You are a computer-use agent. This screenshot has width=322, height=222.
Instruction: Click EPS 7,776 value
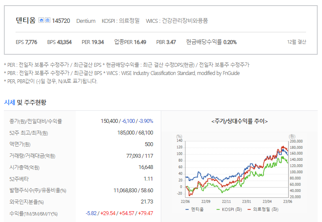tap(26, 42)
